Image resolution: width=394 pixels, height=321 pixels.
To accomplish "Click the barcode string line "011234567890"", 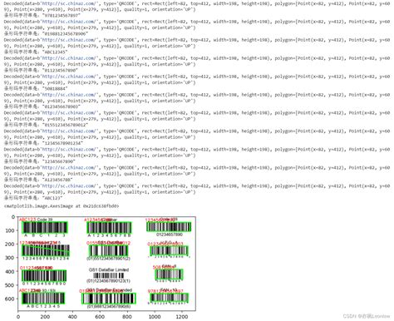I will click(41, 71).
